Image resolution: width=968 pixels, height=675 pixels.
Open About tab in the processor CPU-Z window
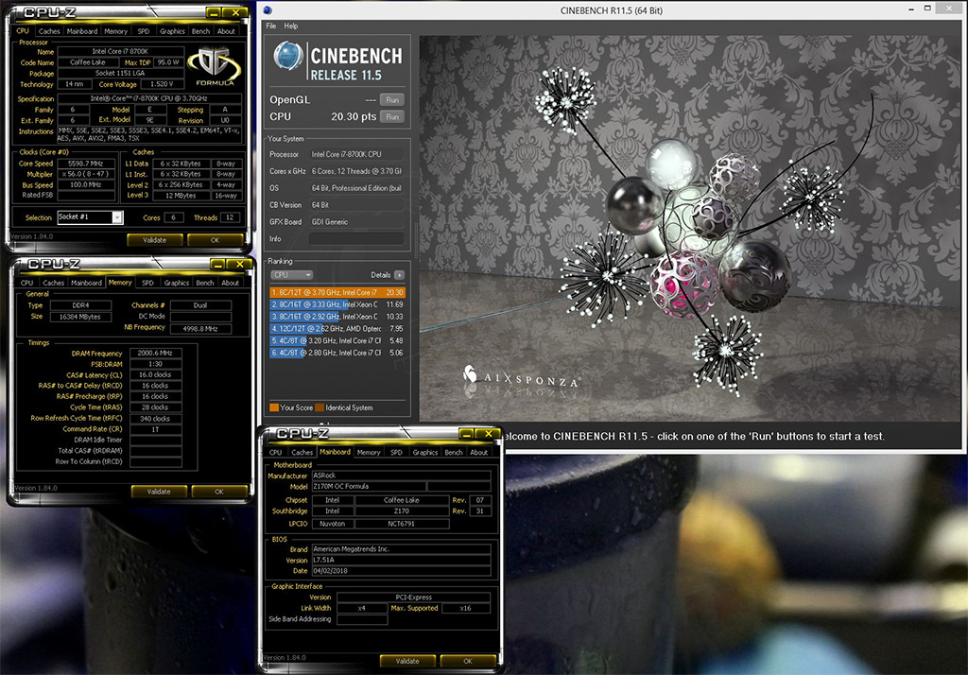[x=226, y=31]
